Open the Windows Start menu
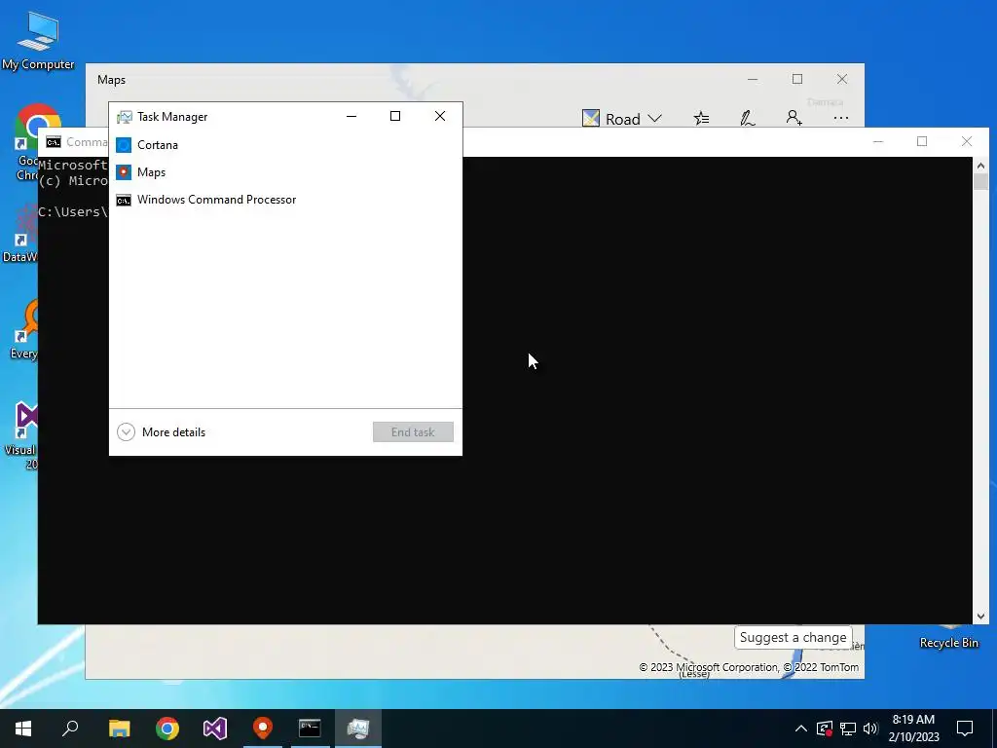The image size is (997, 748). coord(23,729)
